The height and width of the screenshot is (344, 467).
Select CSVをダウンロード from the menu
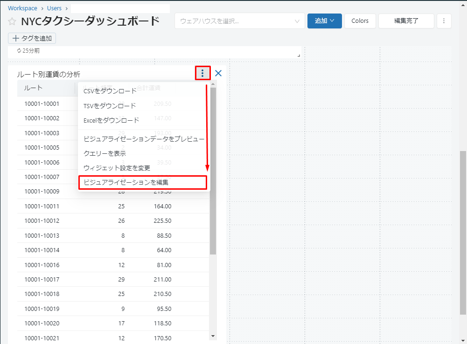(110, 91)
